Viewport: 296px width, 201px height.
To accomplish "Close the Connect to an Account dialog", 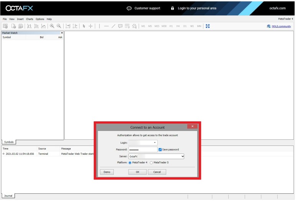I will point(192,126).
